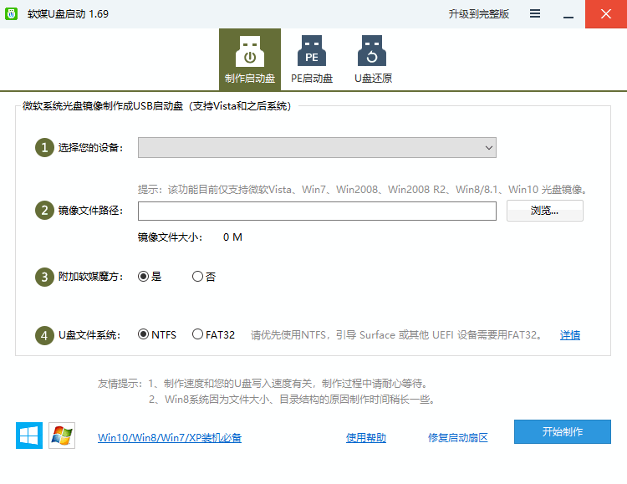Image resolution: width=627 pixels, height=484 pixels.
Task: Click step 3 numbered circle icon
Action: 44,277
